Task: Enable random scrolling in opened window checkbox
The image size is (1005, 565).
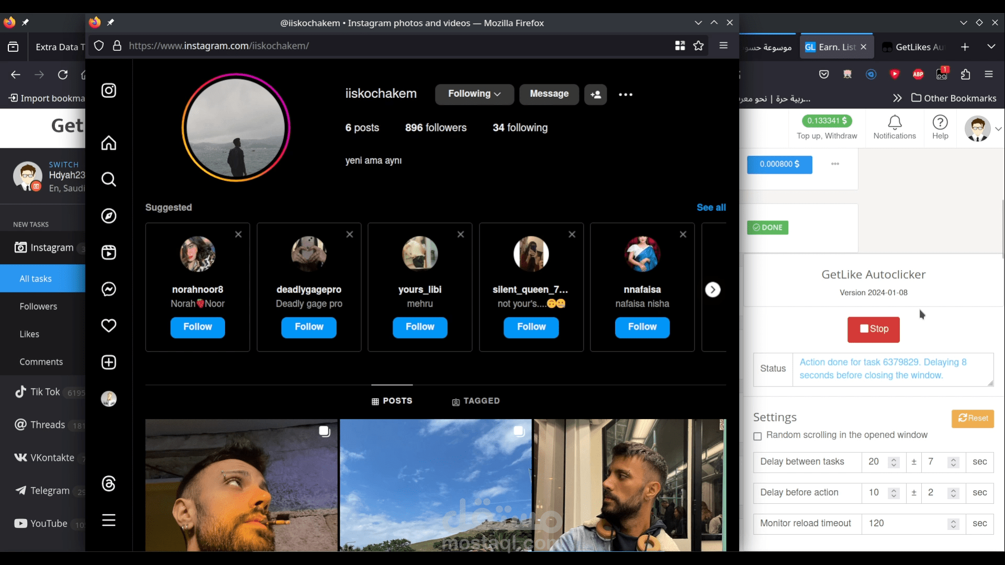Action: tap(757, 436)
